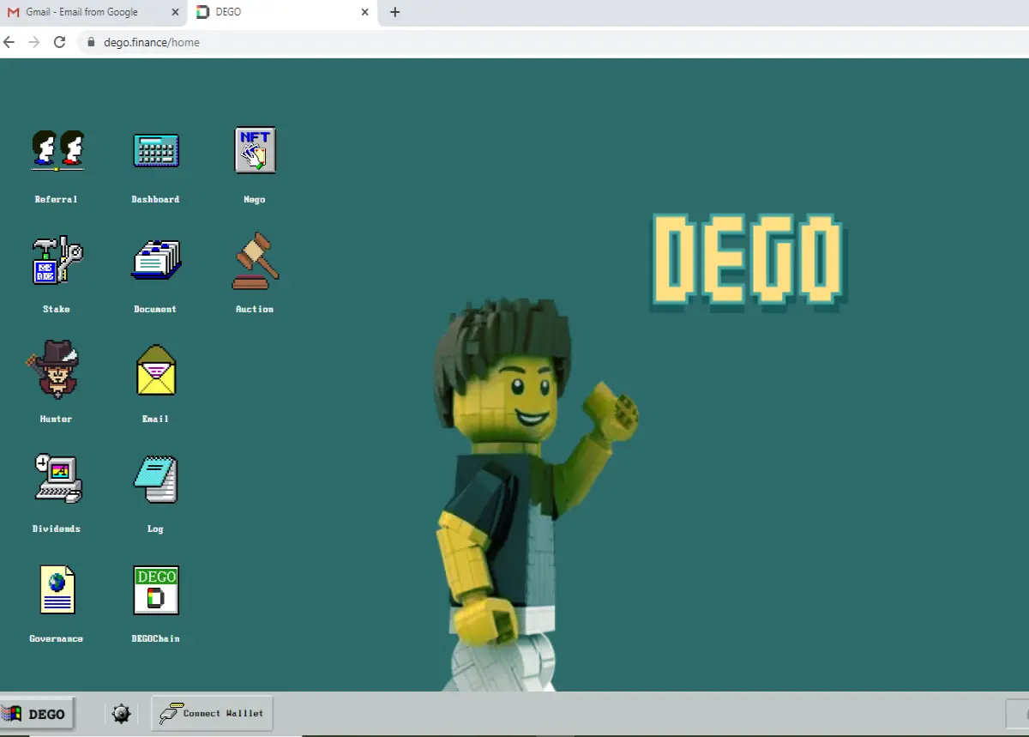
Task: Click the DEGO start button
Action: 37,714
